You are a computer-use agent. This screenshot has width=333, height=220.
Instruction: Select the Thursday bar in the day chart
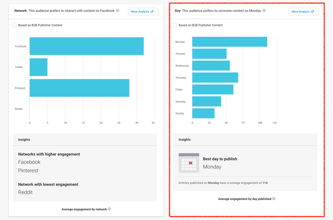pyautogui.click(x=215, y=77)
